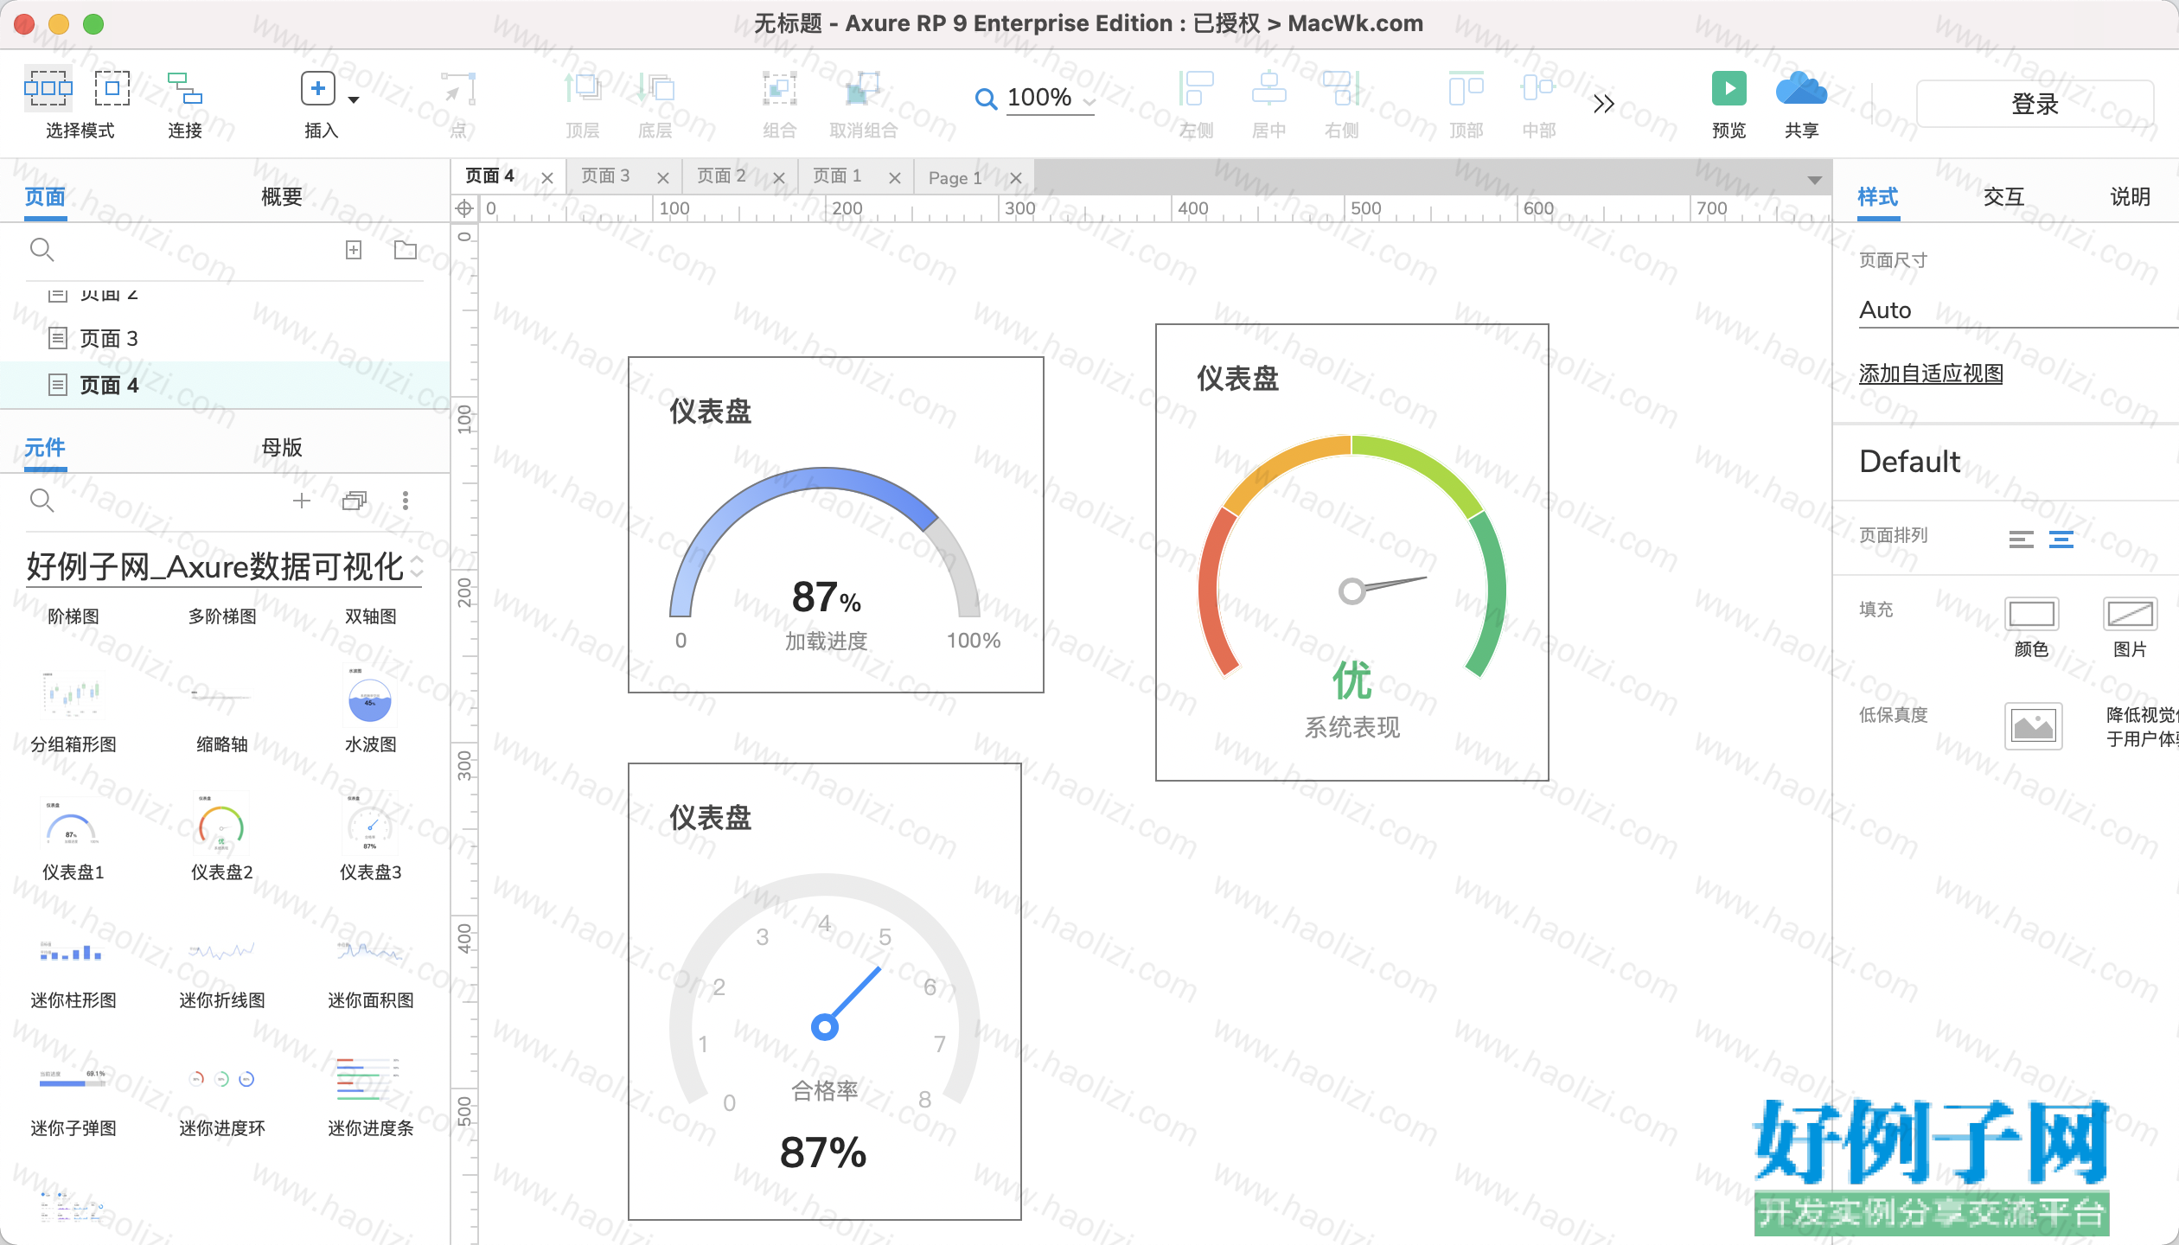Click the 插入 insert plus icon
The width and height of the screenshot is (2179, 1245).
(x=318, y=88)
